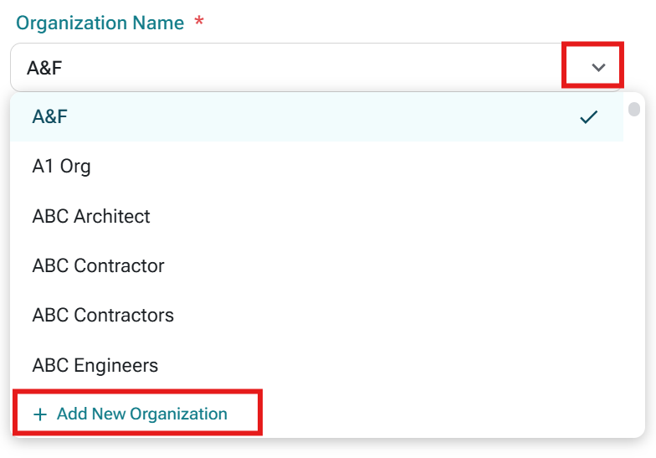This screenshot has width=656, height=458.
Task: Collapse the Organization Name dropdown chevron
Action: click(x=598, y=67)
